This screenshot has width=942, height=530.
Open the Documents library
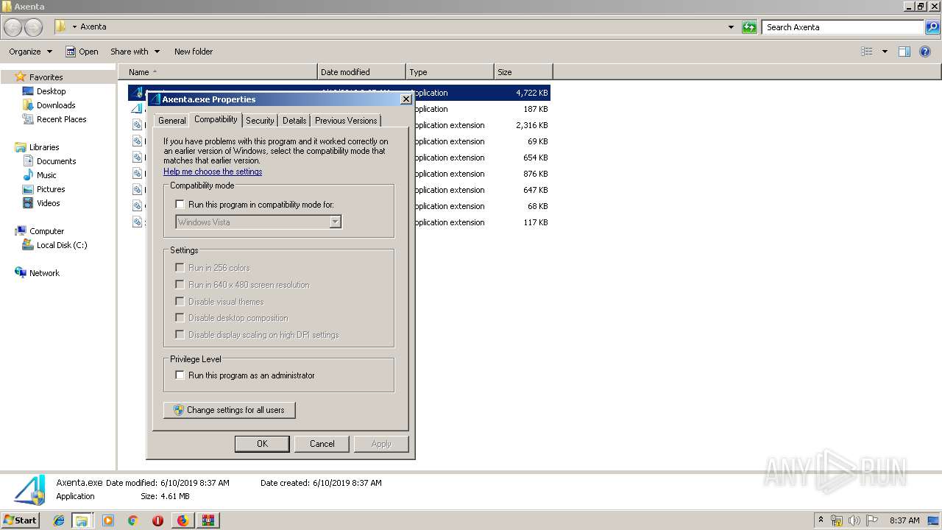coord(56,161)
